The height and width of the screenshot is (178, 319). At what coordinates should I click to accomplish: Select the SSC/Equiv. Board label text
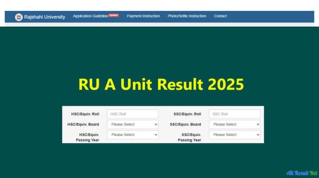click(185, 124)
